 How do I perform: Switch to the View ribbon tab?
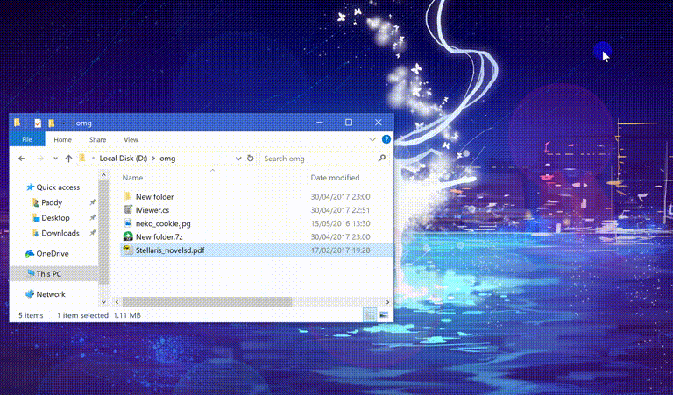coord(131,139)
